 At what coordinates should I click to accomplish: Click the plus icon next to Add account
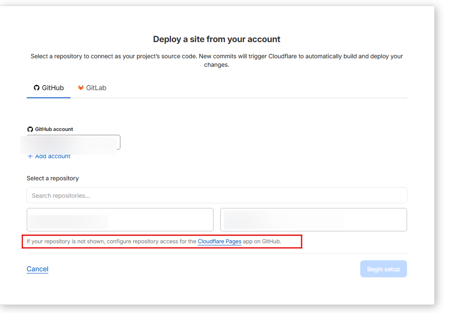click(30, 156)
